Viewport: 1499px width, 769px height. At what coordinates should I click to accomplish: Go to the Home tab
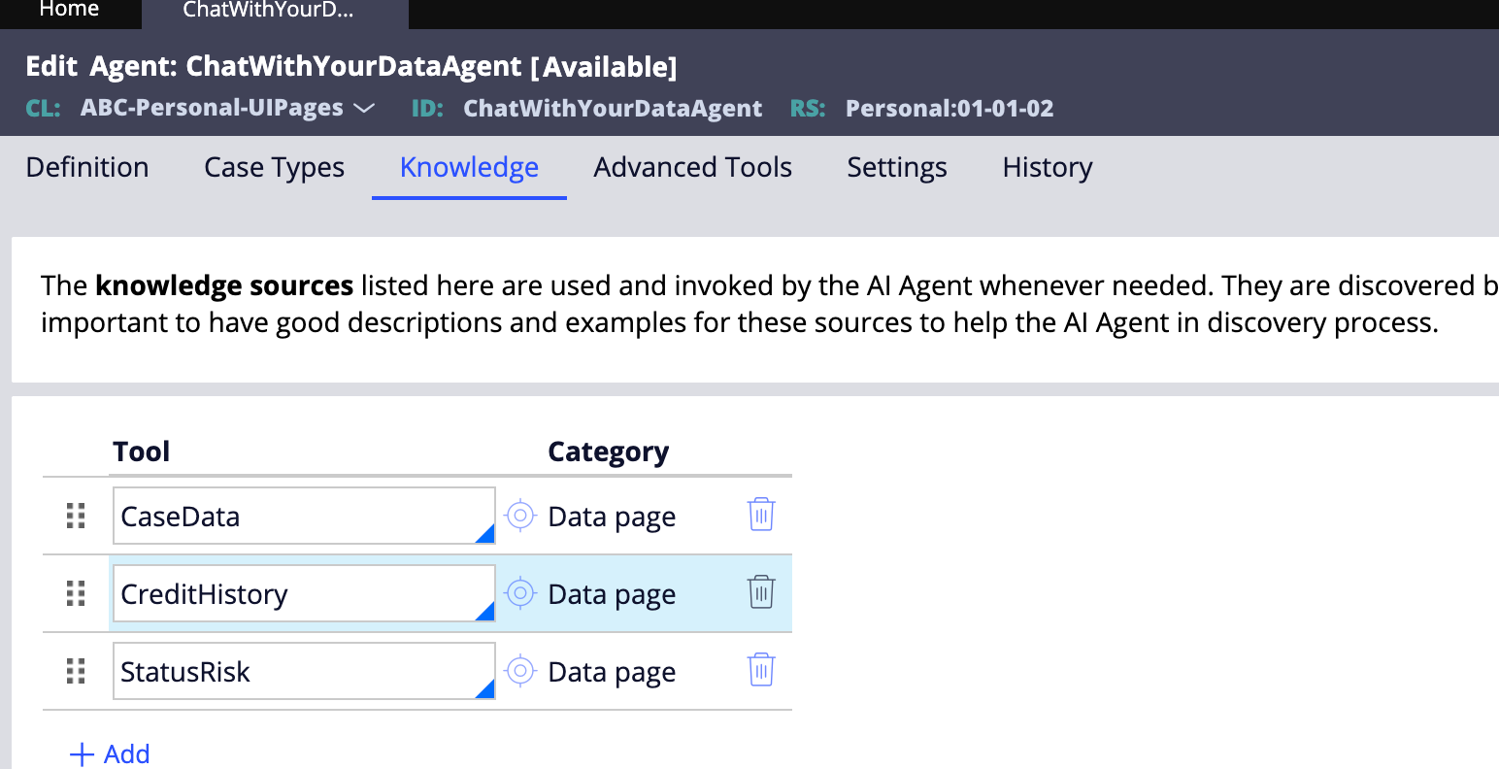[x=69, y=11]
